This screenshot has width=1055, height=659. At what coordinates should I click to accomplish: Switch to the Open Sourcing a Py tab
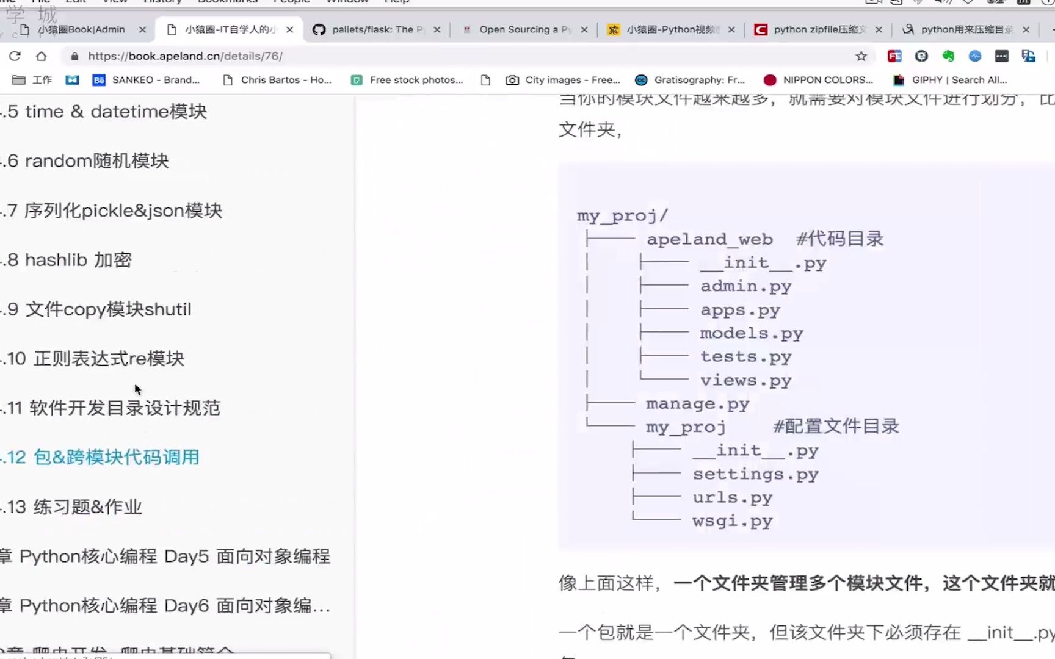click(525, 29)
